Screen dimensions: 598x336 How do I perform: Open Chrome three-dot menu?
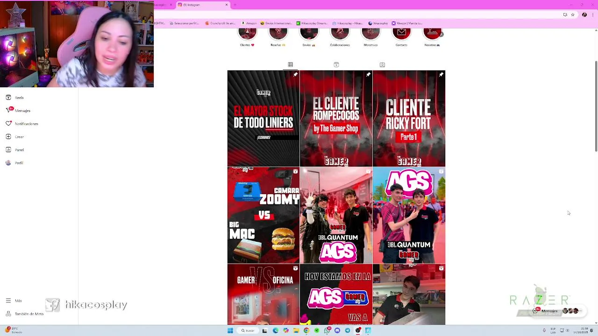coord(592,15)
